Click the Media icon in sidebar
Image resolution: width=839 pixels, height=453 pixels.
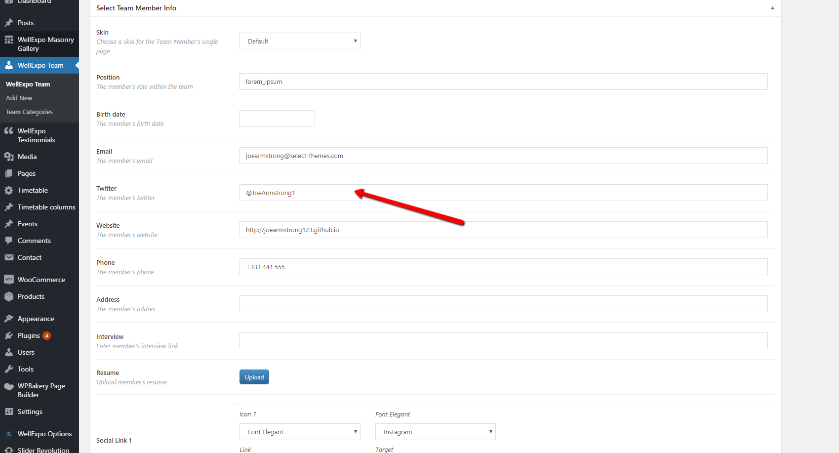click(9, 157)
